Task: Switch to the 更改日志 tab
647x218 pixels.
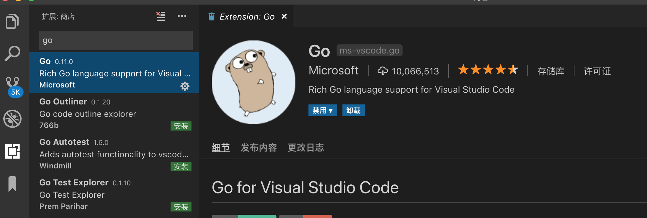Action: [306, 148]
